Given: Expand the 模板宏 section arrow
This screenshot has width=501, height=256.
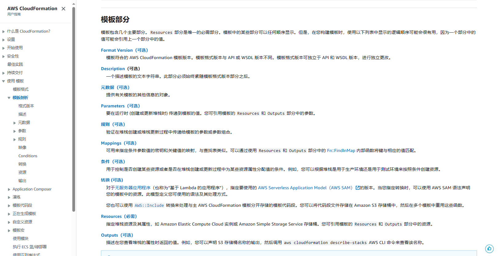Looking at the screenshot, I should [9, 230].
